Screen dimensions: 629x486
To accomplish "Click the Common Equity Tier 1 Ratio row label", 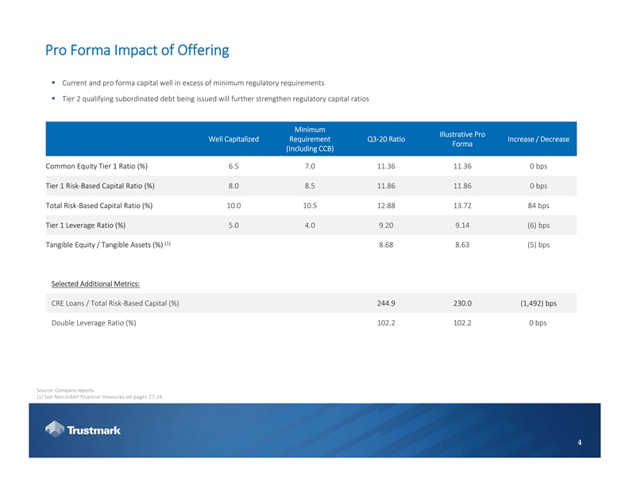I will pos(96,167).
